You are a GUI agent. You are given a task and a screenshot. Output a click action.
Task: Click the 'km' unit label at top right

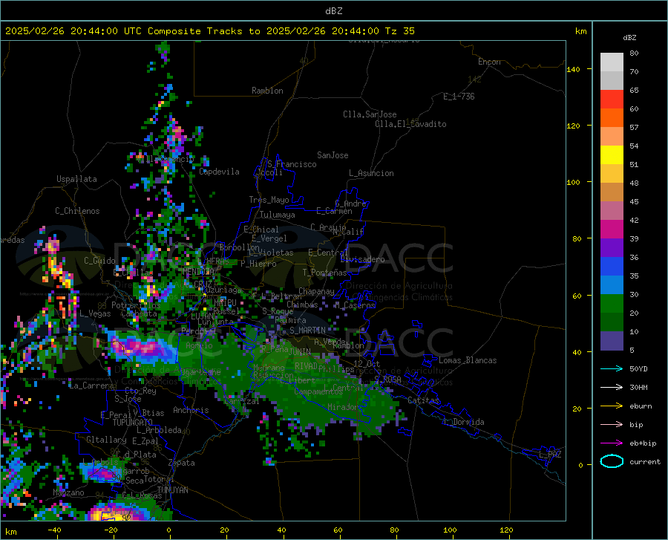[x=580, y=31]
